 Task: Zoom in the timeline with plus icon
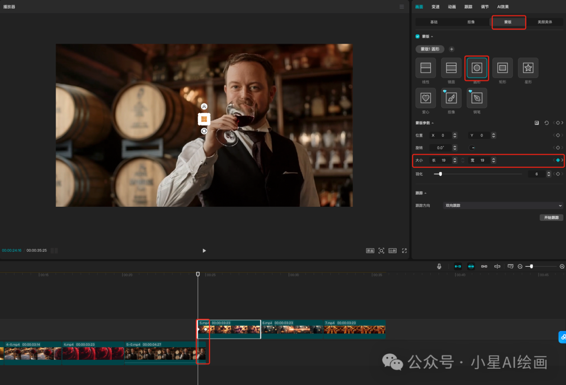[x=562, y=266]
